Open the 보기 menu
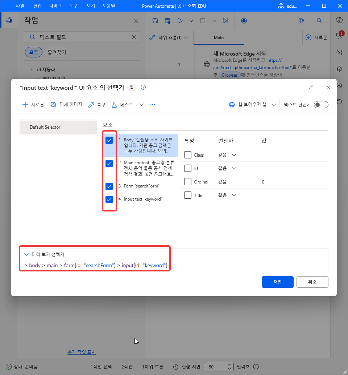348x375 pixels. [x=91, y=6]
